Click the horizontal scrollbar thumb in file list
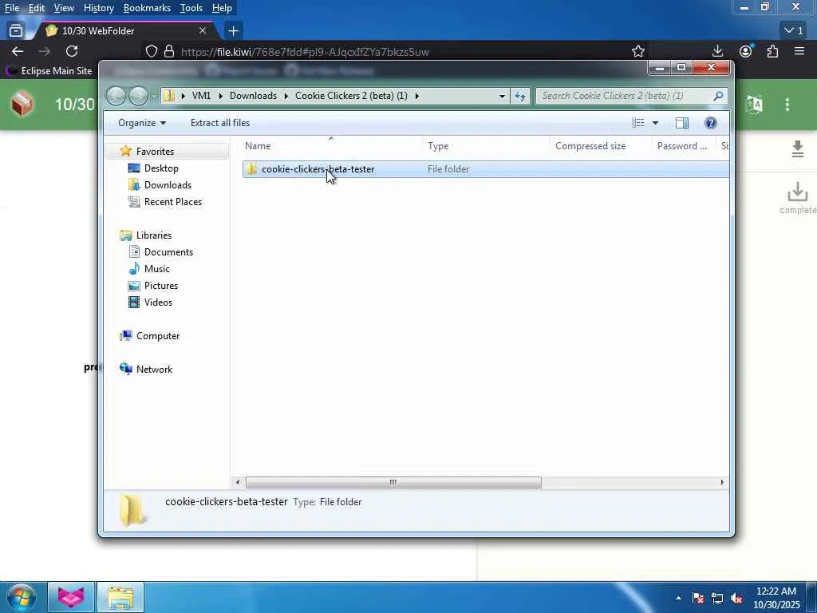The height and width of the screenshot is (613, 817). pyautogui.click(x=393, y=483)
